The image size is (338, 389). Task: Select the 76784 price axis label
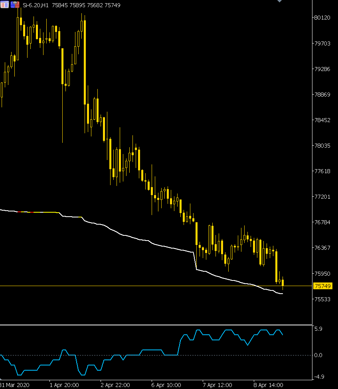322,222
